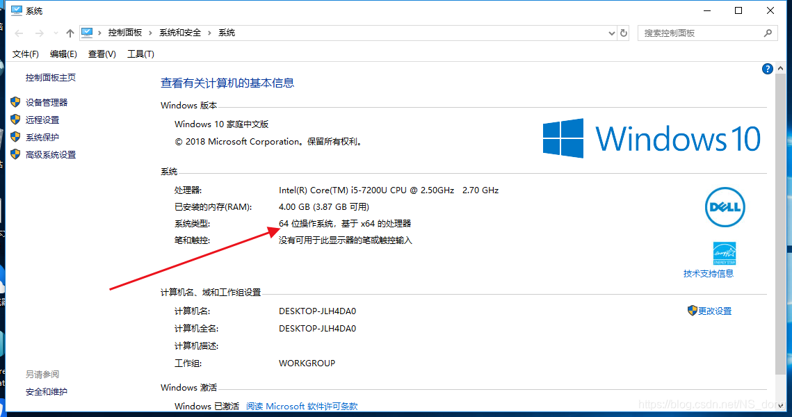Open the 文件(F) menu
The image size is (792, 417).
coord(25,54)
